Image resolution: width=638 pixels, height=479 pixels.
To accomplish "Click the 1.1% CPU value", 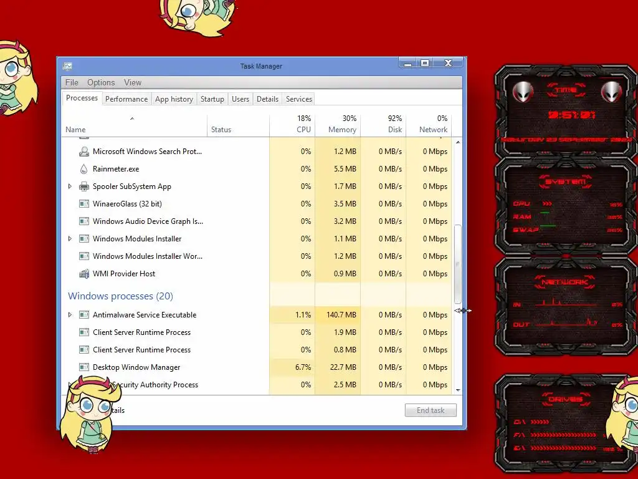I will click(303, 315).
